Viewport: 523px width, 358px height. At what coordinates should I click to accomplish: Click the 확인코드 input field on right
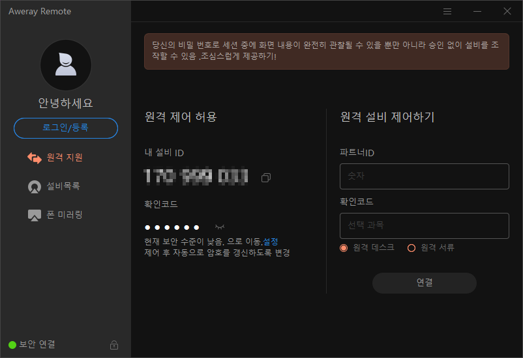(425, 226)
